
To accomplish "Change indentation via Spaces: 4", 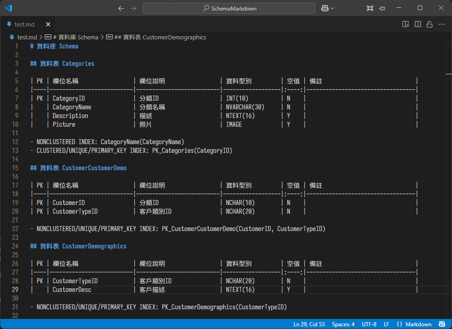I will (x=343, y=324).
